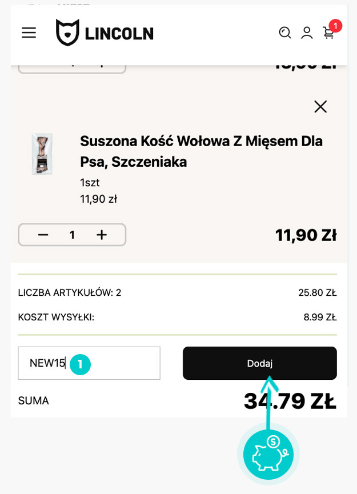Remove Suszona Kość Wołowa with the X
The image size is (357, 494).
coord(320,107)
